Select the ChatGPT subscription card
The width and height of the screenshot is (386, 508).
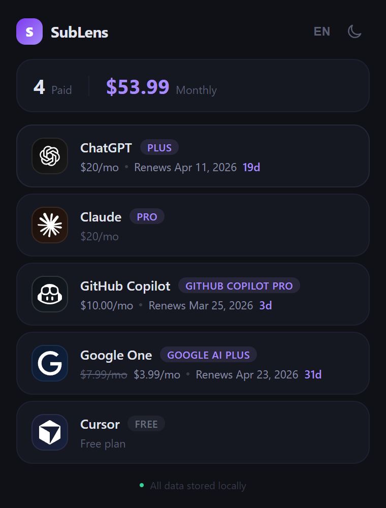coord(193,156)
